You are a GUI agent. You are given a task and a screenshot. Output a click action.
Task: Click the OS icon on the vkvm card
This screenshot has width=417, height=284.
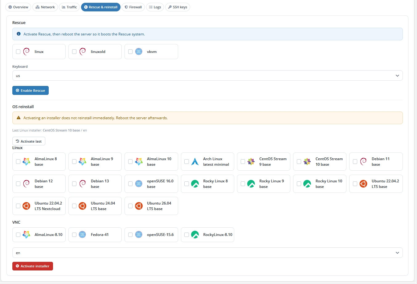point(139,51)
